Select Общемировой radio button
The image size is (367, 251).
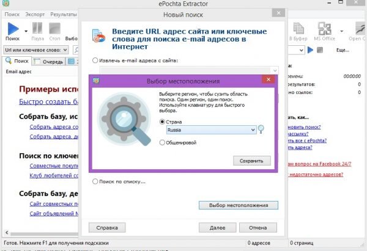tap(162, 142)
